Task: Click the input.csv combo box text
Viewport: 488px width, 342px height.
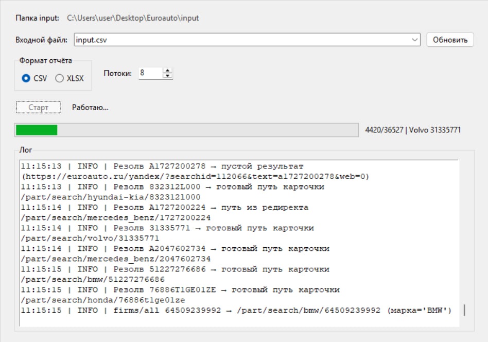Action: pyautogui.click(x=92, y=40)
